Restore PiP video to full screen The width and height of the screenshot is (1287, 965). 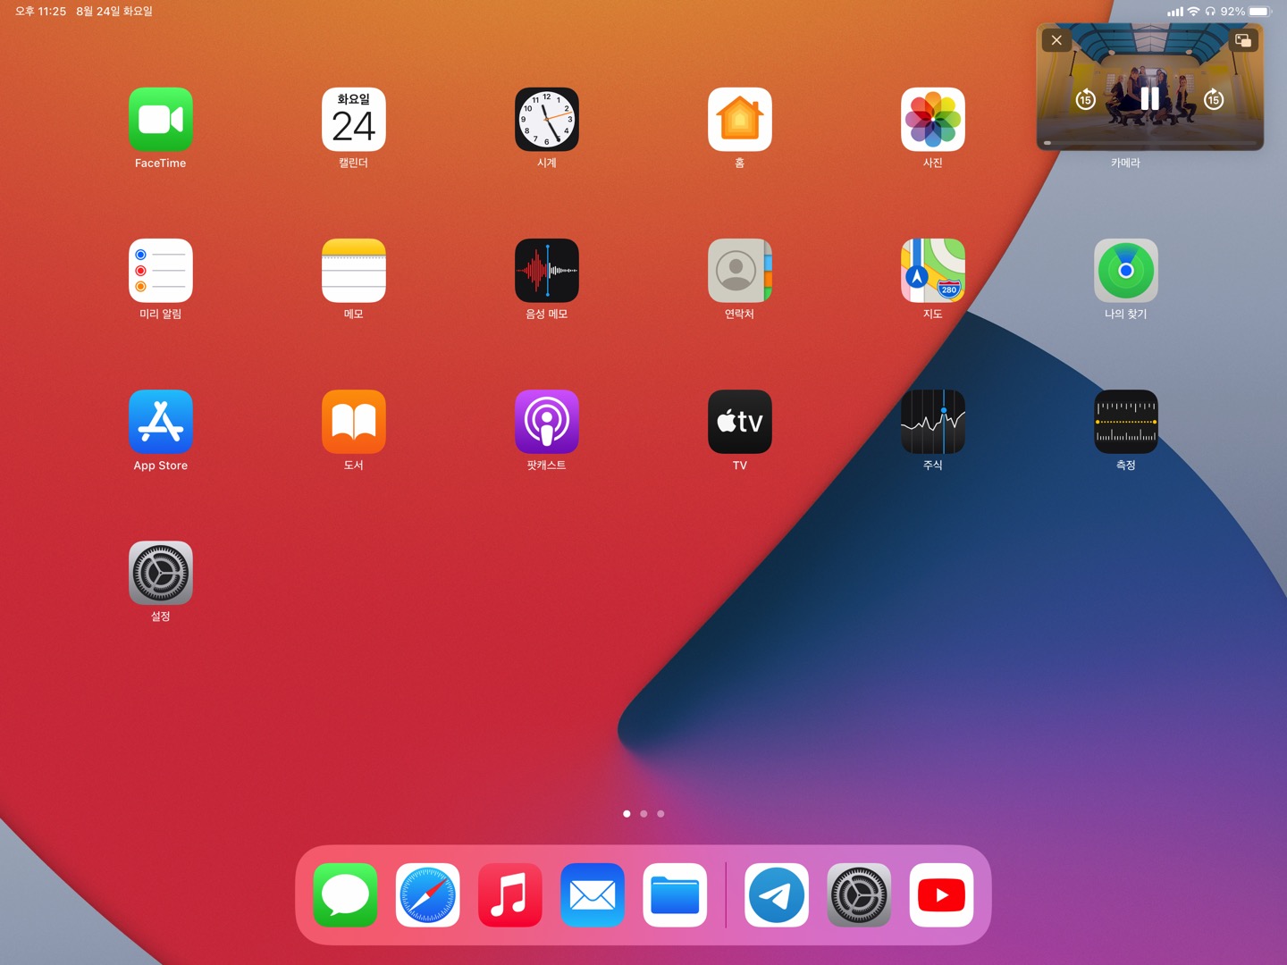click(x=1243, y=40)
